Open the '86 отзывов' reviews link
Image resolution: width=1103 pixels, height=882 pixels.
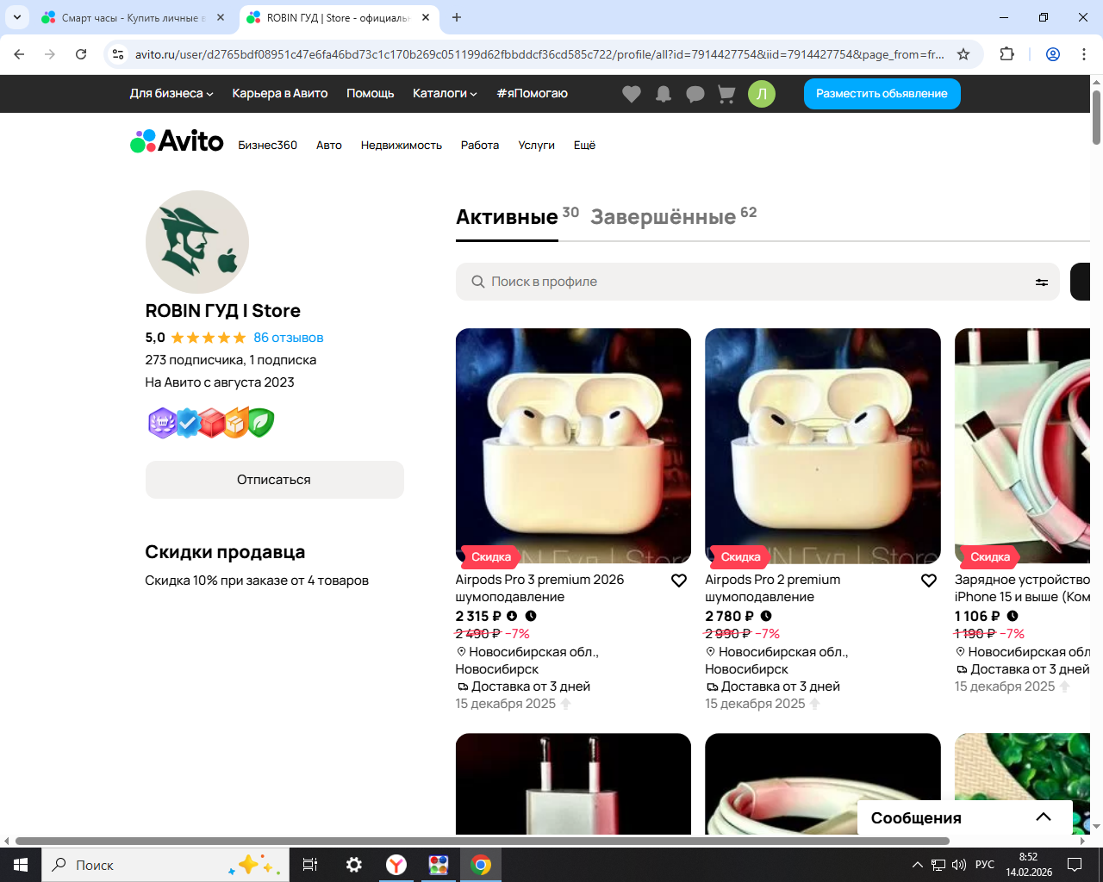tap(289, 338)
